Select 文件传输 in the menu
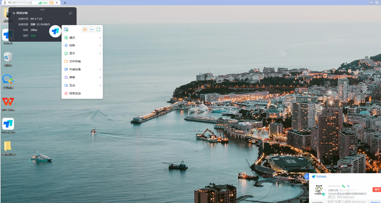The height and width of the screenshot is (203, 381). pyautogui.click(x=82, y=62)
